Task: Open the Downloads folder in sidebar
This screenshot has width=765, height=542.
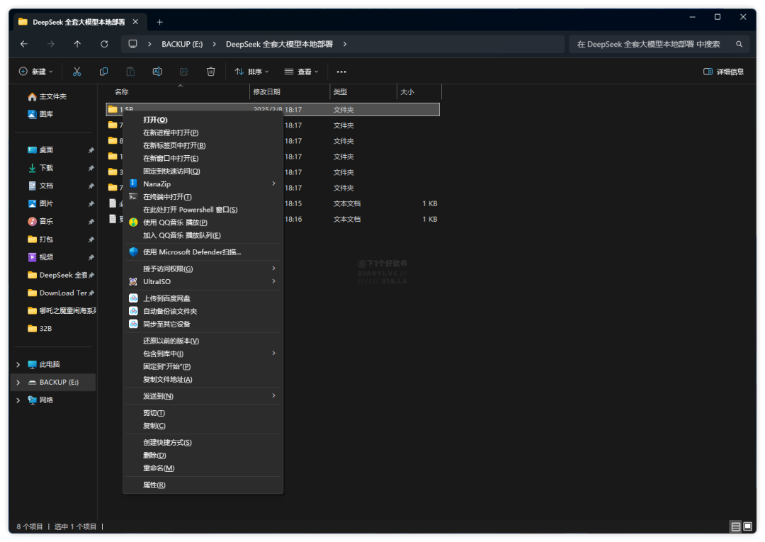Action: (x=46, y=168)
